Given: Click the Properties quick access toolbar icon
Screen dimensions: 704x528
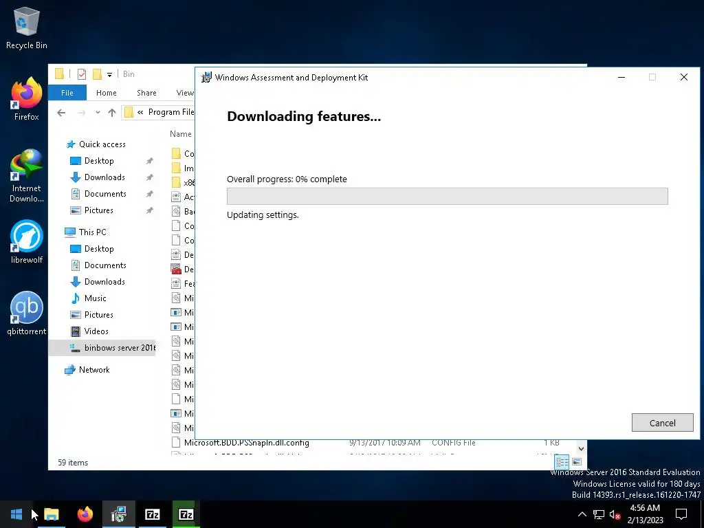Looking at the screenshot, I should coord(82,74).
